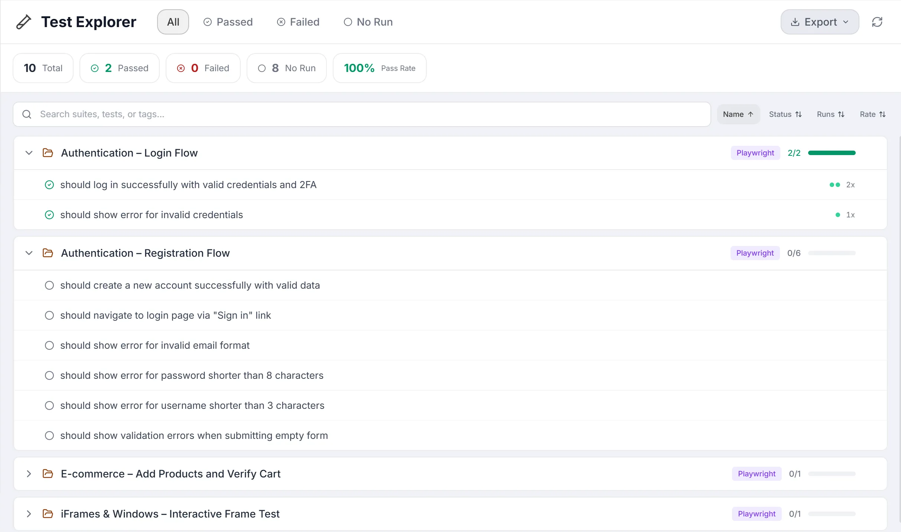Open test 'should create a new account successfully with valid data'
The height and width of the screenshot is (532, 901).
pyautogui.click(x=450, y=285)
